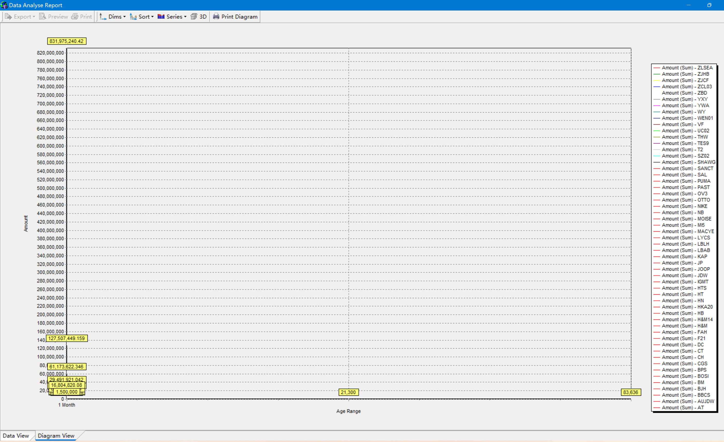This screenshot has height=442, width=724.
Task: Click legend entry Amount (Sum) - SHAWG
Action: tap(685, 162)
